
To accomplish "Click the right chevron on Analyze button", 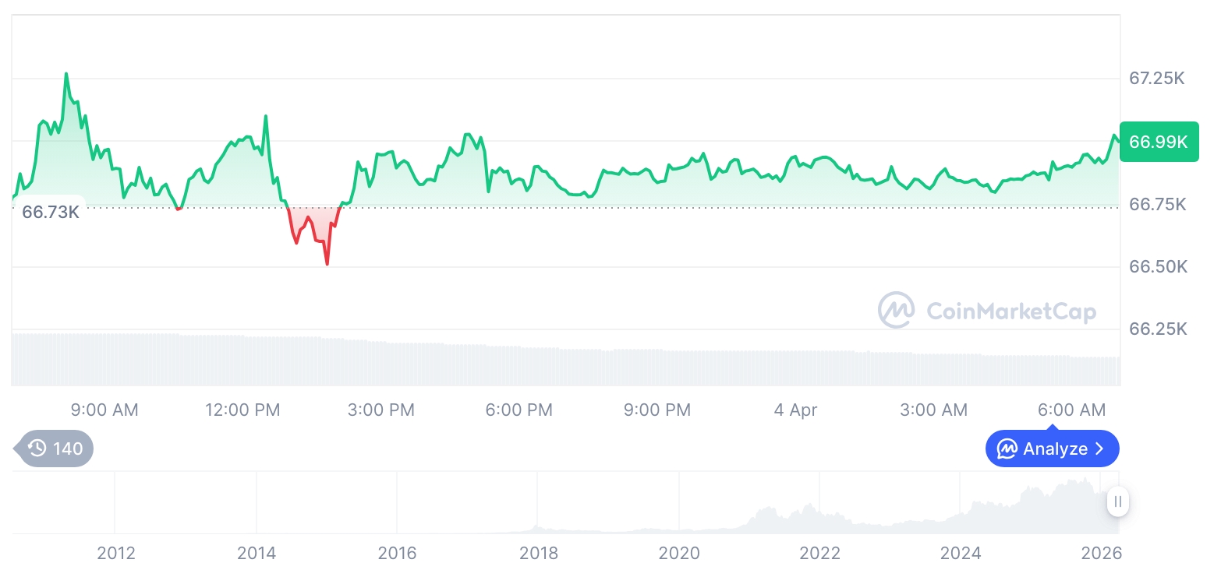I will [x=1100, y=449].
